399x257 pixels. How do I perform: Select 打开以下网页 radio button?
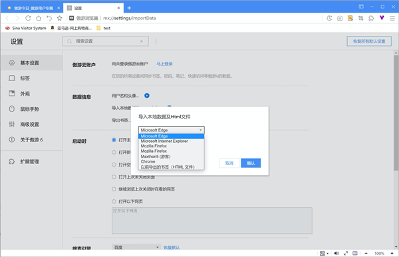[114, 201]
